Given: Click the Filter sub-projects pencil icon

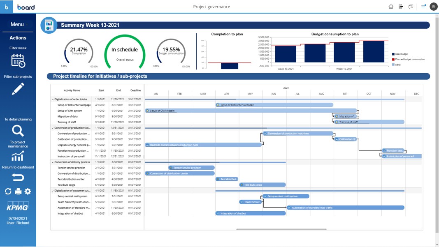Looking at the screenshot, I should [18, 89].
